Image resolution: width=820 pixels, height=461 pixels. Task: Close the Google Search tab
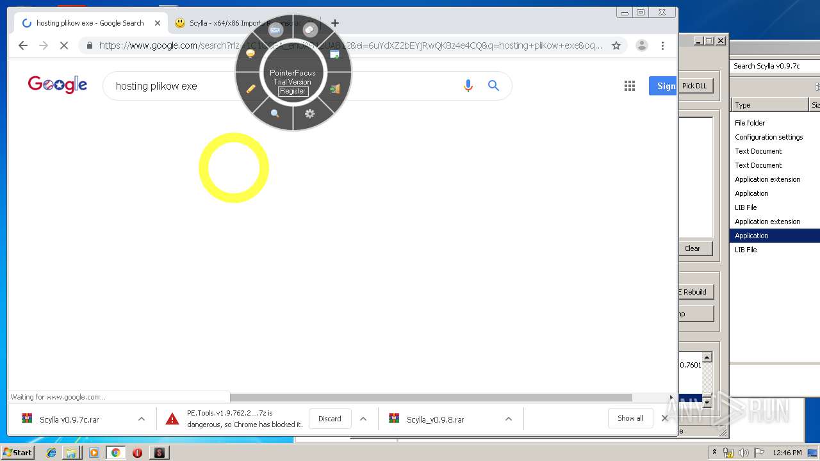[158, 23]
